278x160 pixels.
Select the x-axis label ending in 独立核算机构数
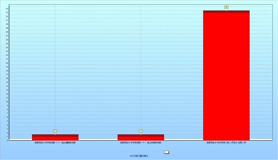(x=141, y=143)
